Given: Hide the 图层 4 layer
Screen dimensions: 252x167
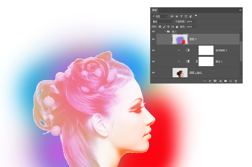Looking at the screenshot, I should pyautogui.click(x=153, y=39).
